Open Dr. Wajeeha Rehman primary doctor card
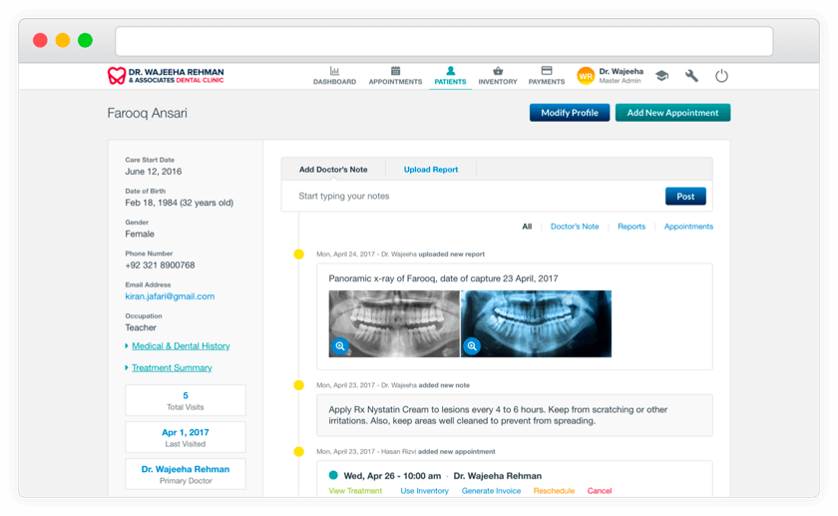Screen dimensions: 838x516 tap(186, 474)
